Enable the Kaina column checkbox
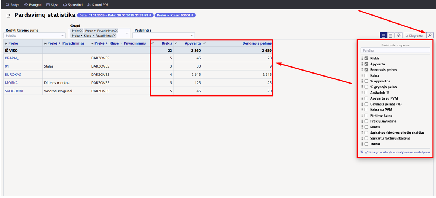 tap(366, 75)
